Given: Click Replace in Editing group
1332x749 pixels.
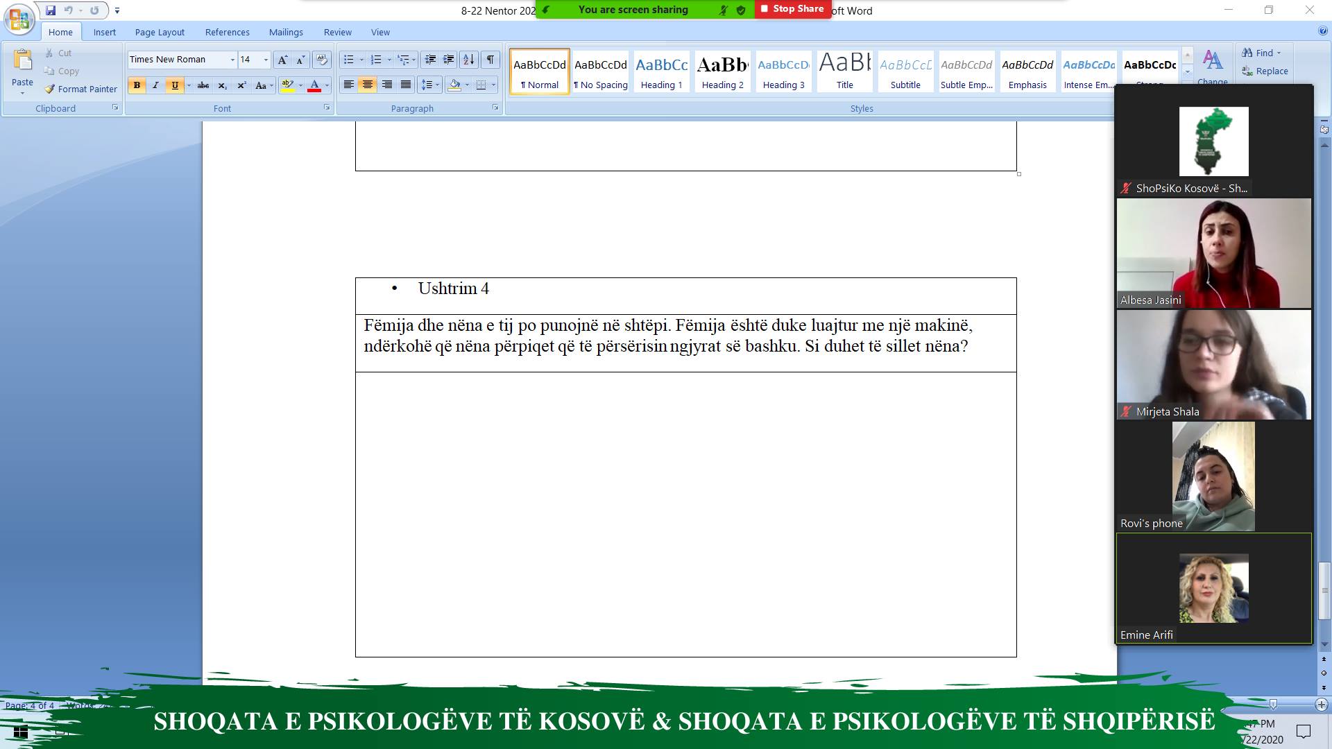Looking at the screenshot, I should 1265,71.
